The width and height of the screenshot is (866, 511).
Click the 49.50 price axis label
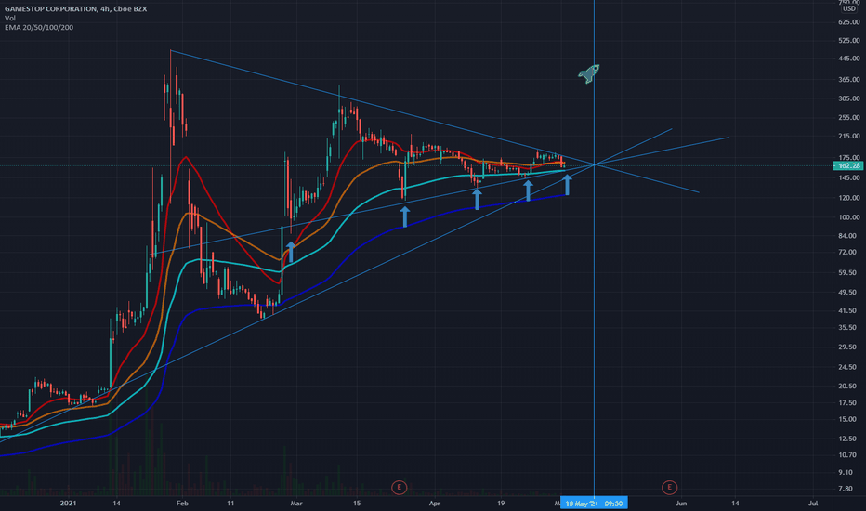click(x=847, y=293)
